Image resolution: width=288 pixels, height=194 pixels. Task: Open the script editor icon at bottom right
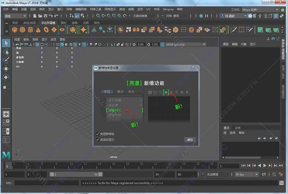click(281, 183)
